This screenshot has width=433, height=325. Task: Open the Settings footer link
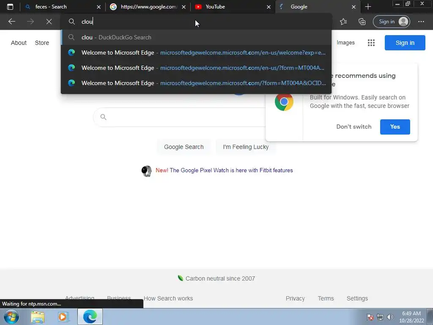(357, 298)
